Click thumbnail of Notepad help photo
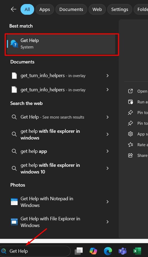The width and height of the screenshot is (148, 257). [x=14, y=202]
